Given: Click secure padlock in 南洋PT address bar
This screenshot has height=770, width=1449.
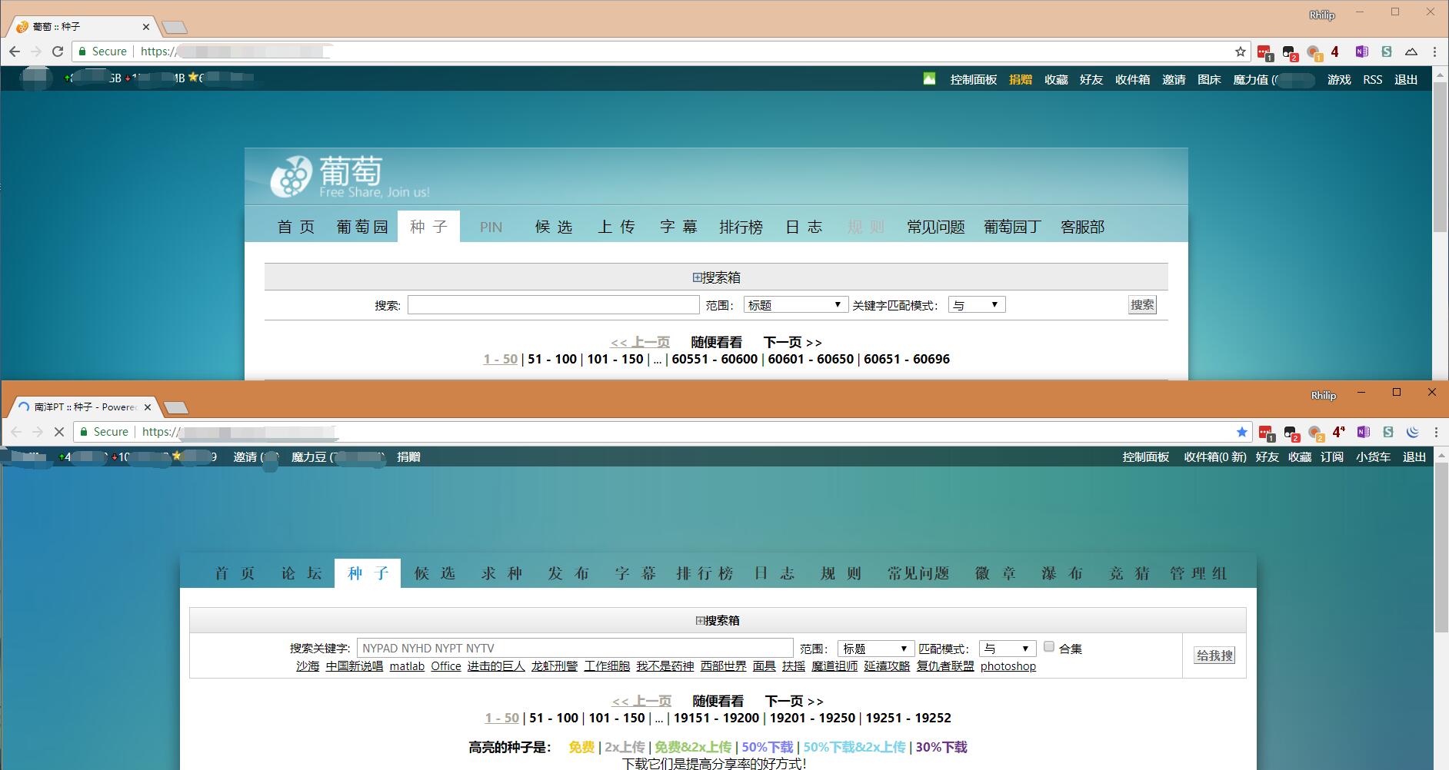Looking at the screenshot, I should [85, 432].
